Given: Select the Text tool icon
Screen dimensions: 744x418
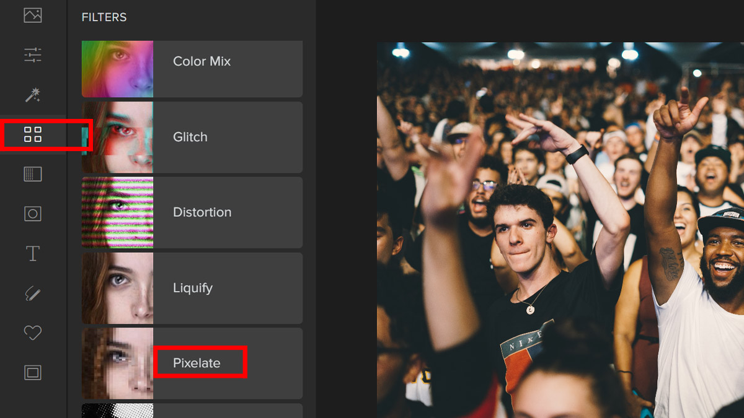Looking at the screenshot, I should [x=33, y=253].
